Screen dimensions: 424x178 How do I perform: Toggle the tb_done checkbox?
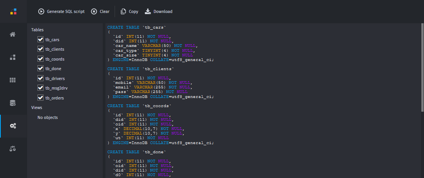pyautogui.click(x=40, y=68)
